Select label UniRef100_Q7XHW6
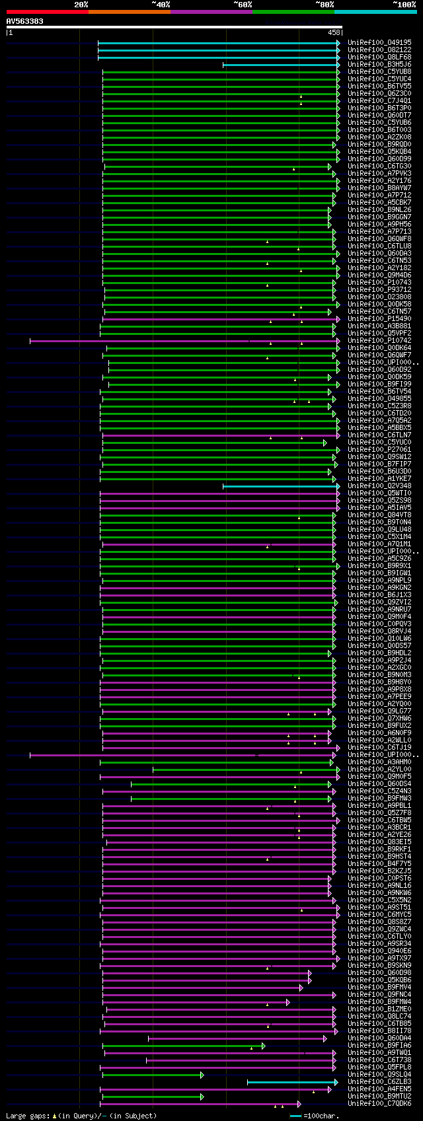This screenshot has width=423, height=1121. click(x=379, y=718)
